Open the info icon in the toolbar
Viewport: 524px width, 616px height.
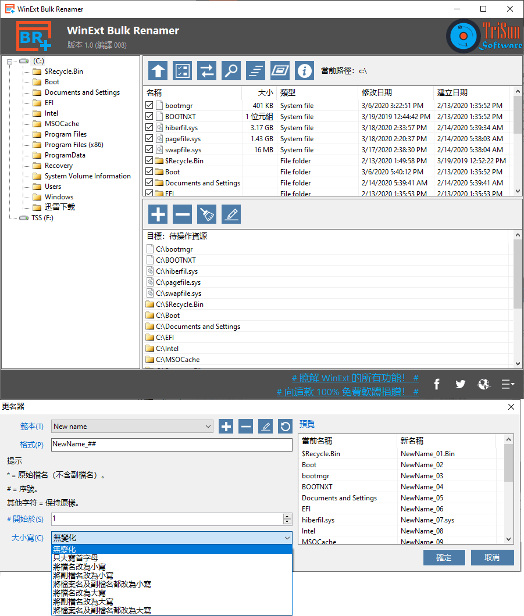[304, 71]
